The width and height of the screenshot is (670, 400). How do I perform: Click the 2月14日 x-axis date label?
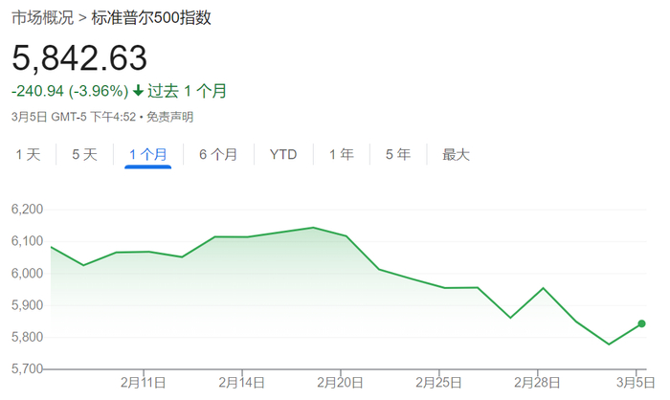pyautogui.click(x=242, y=383)
